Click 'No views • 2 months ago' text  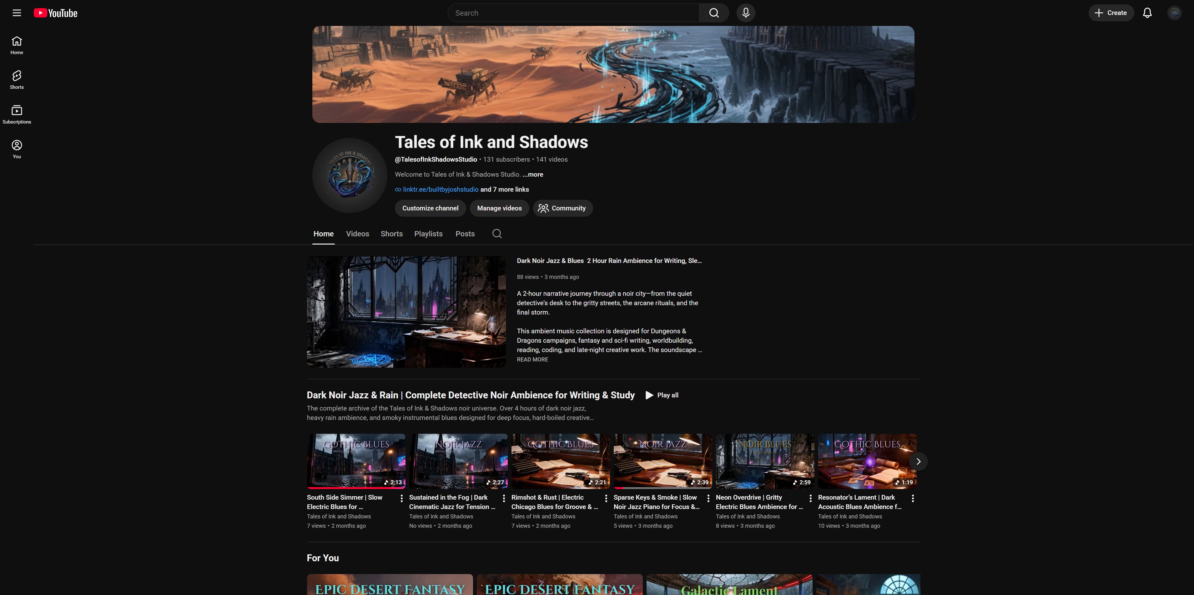(x=440, y=526)
